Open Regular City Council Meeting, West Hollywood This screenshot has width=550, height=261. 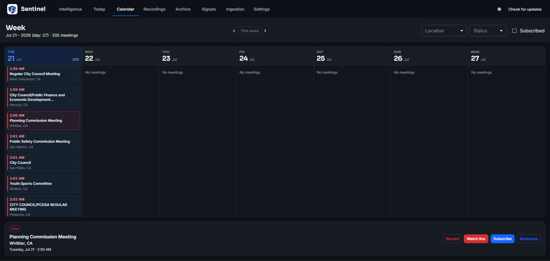coord(43,74)
